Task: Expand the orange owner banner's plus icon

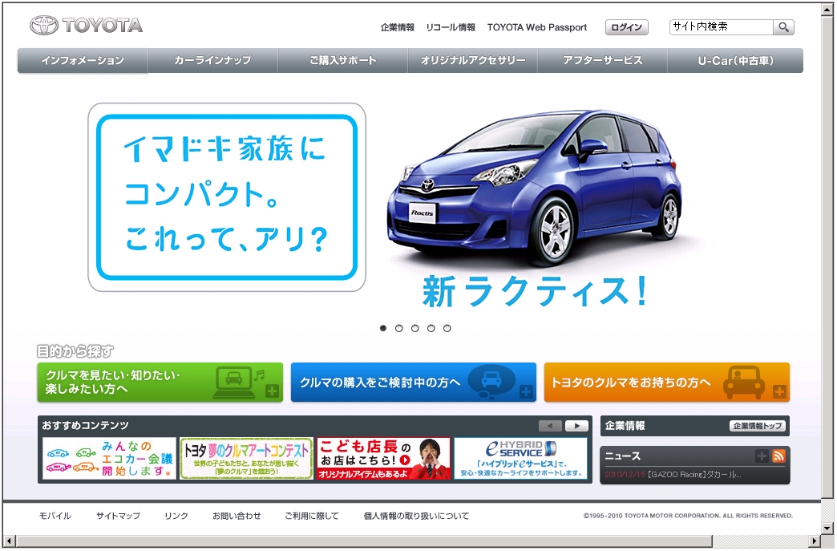Action: 779,392
